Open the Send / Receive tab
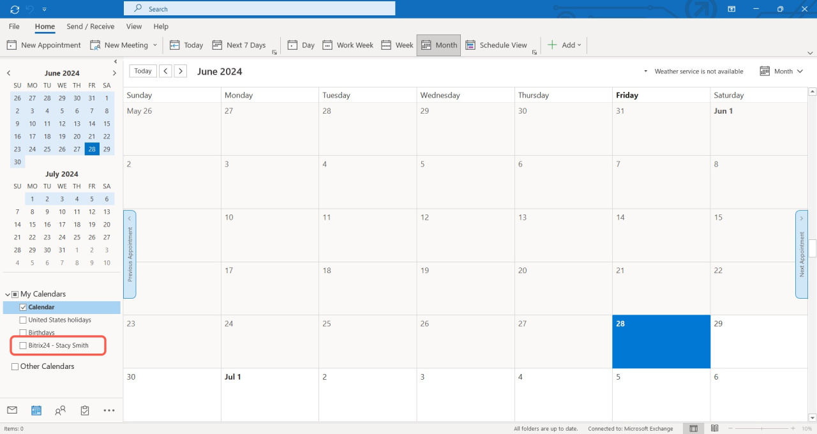817x434 pixels. pyautogui.click(x=91, y=27)
